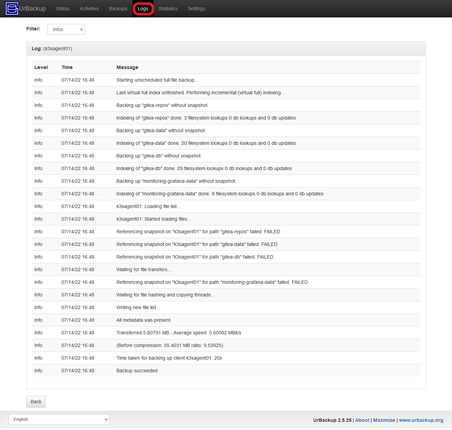The image size is (452, 430).
Task: Select 'Referencing snapshot' gitea-repos failed message
Action: (x=198, y=232)
